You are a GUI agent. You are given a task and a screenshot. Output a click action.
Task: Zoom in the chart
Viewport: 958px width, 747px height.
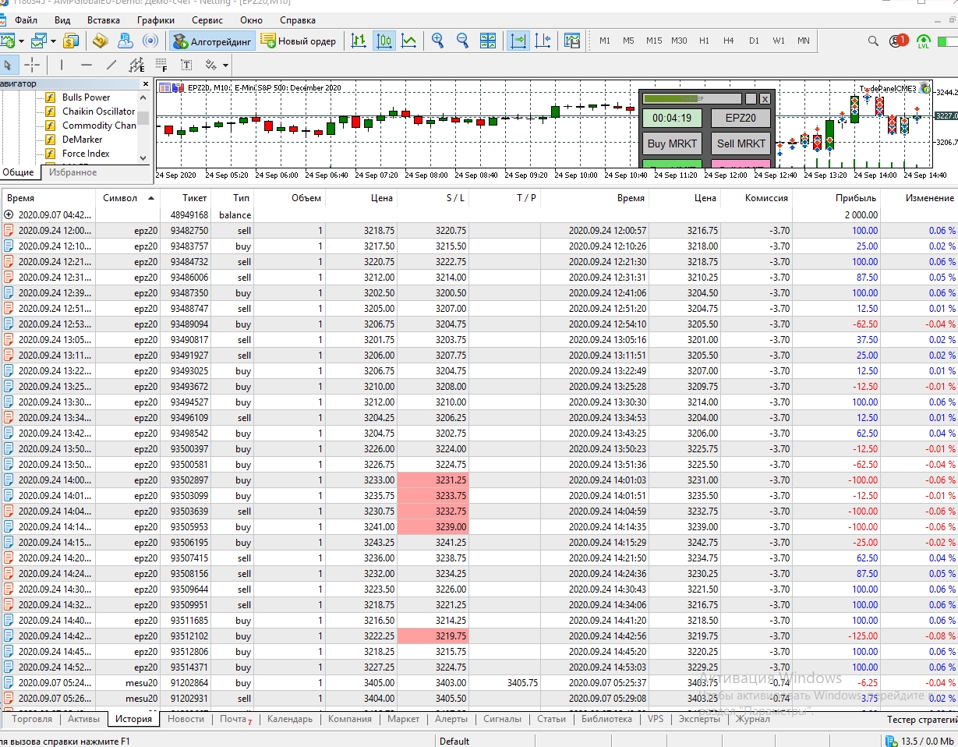click(x=438, y=41)
